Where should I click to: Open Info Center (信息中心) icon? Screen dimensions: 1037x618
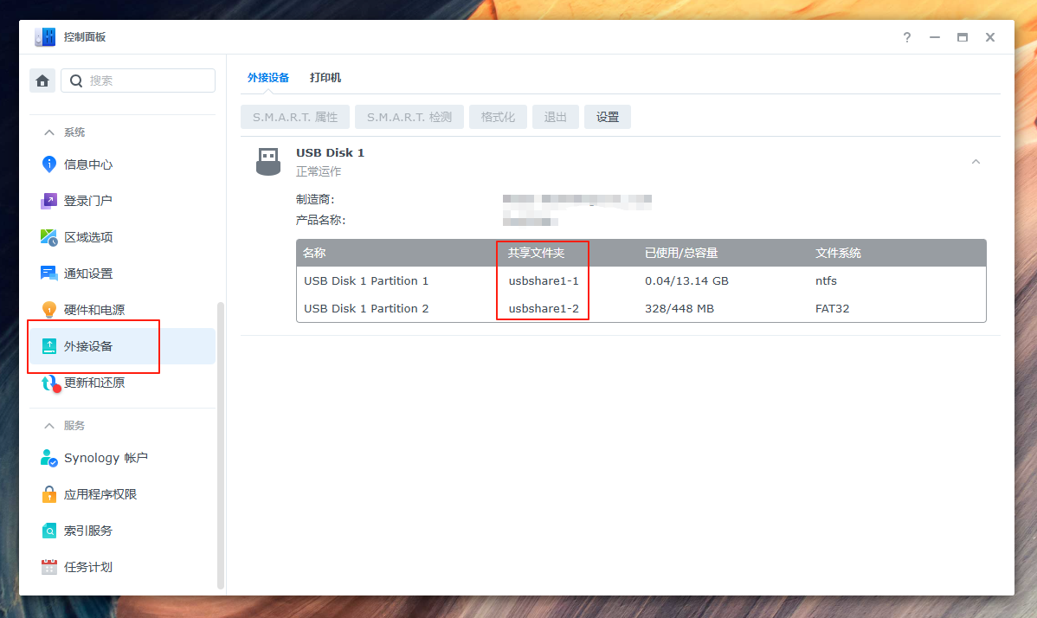(x=49, y=164)
